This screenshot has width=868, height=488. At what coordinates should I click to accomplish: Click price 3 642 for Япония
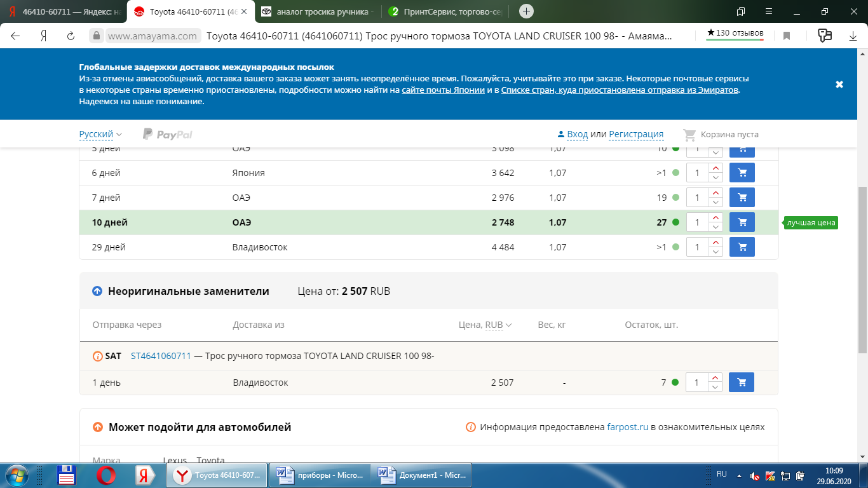coord(503,173)
